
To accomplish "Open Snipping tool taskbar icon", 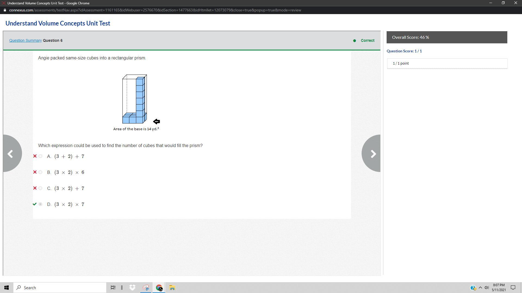I will click(x=146, y=288).
